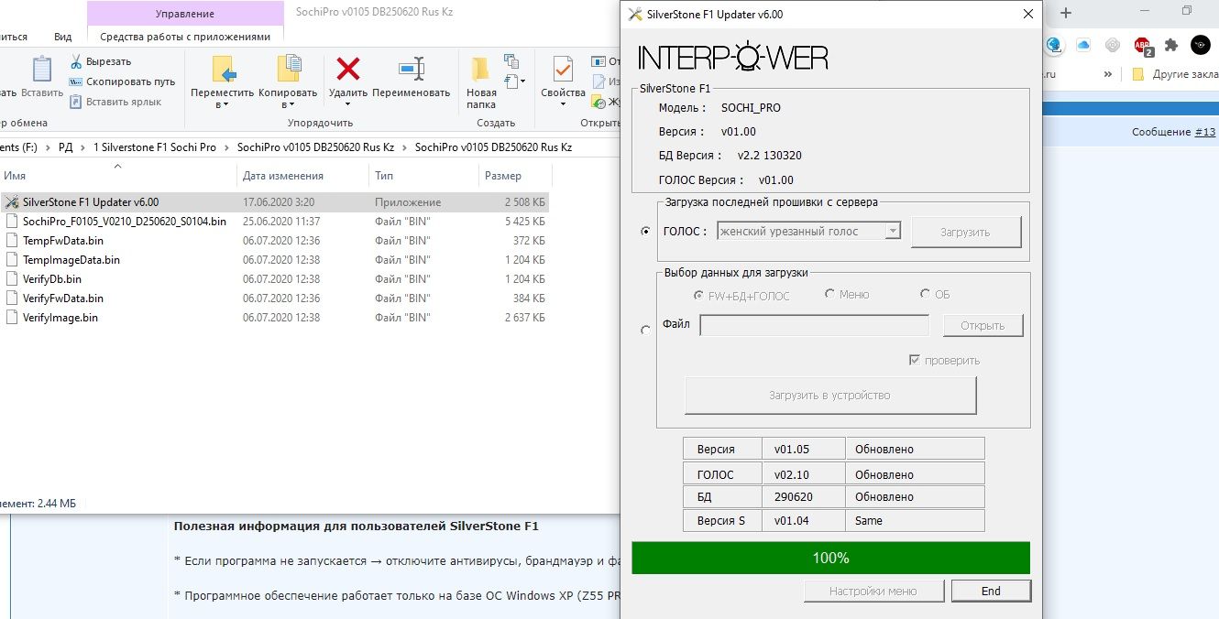This screenshot has width=1219, height=619.
Task: Click the Файл path input field
Action: coord(814,325)
